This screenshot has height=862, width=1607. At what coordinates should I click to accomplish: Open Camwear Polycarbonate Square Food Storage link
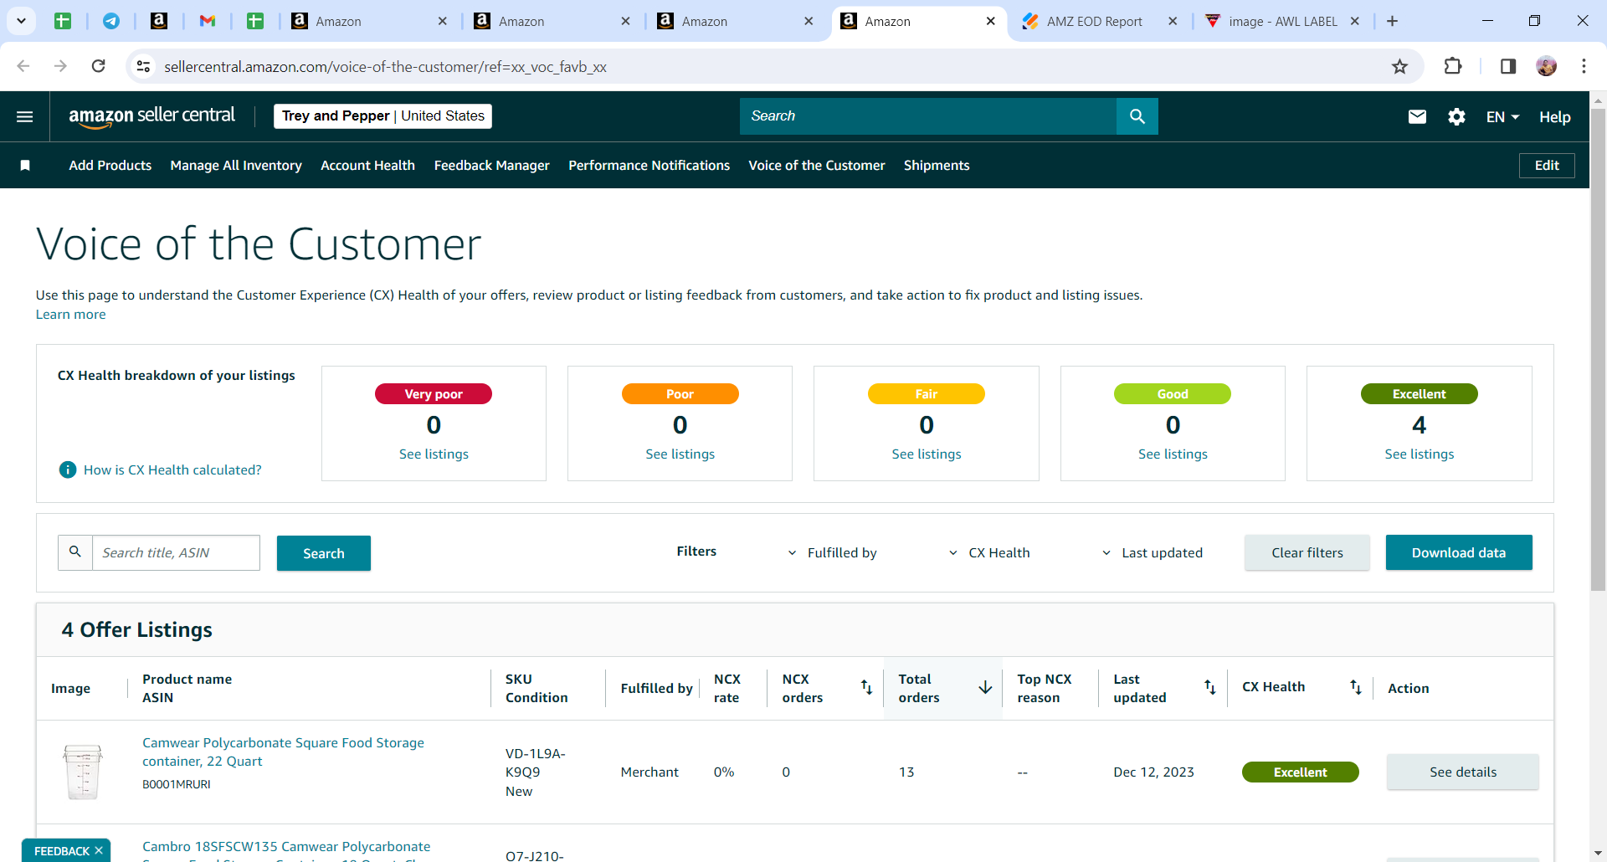(x=283, y=752)
